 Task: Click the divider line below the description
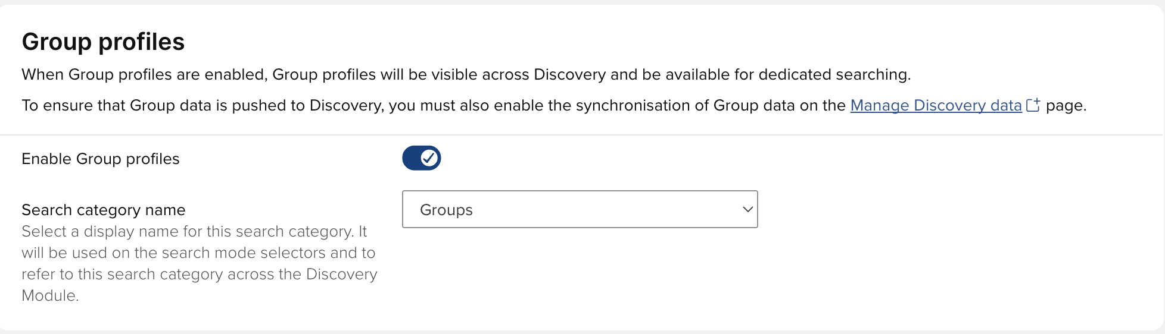(581, 135)
